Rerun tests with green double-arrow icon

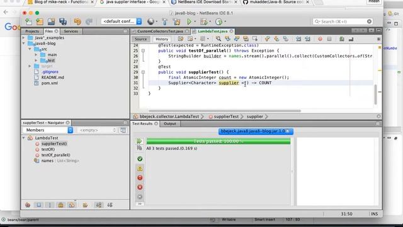139,141
